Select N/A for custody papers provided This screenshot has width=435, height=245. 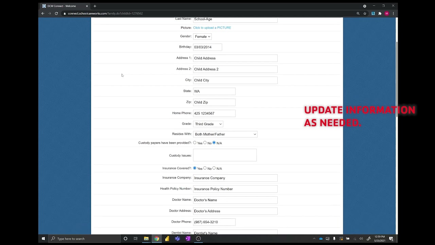214,143
